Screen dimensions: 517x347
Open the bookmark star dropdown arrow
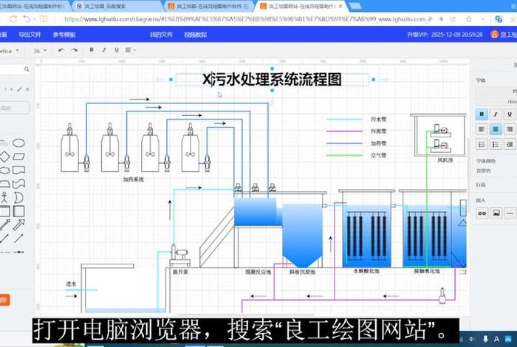pos(482,19)
